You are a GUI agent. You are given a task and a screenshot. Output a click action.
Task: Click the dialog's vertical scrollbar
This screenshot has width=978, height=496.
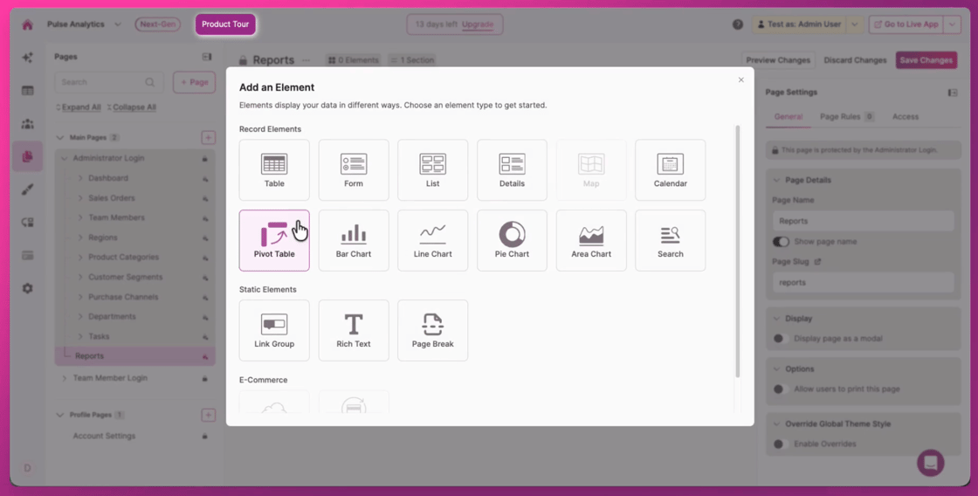click(x=738, y=251)
